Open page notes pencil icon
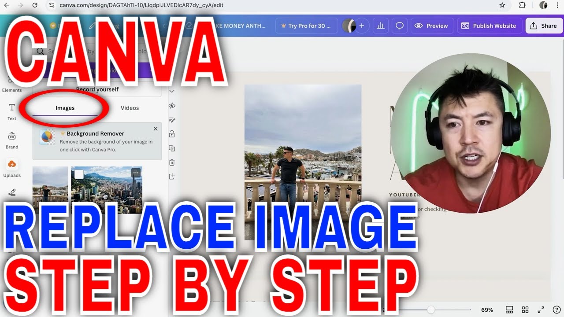 coord(172,120)
